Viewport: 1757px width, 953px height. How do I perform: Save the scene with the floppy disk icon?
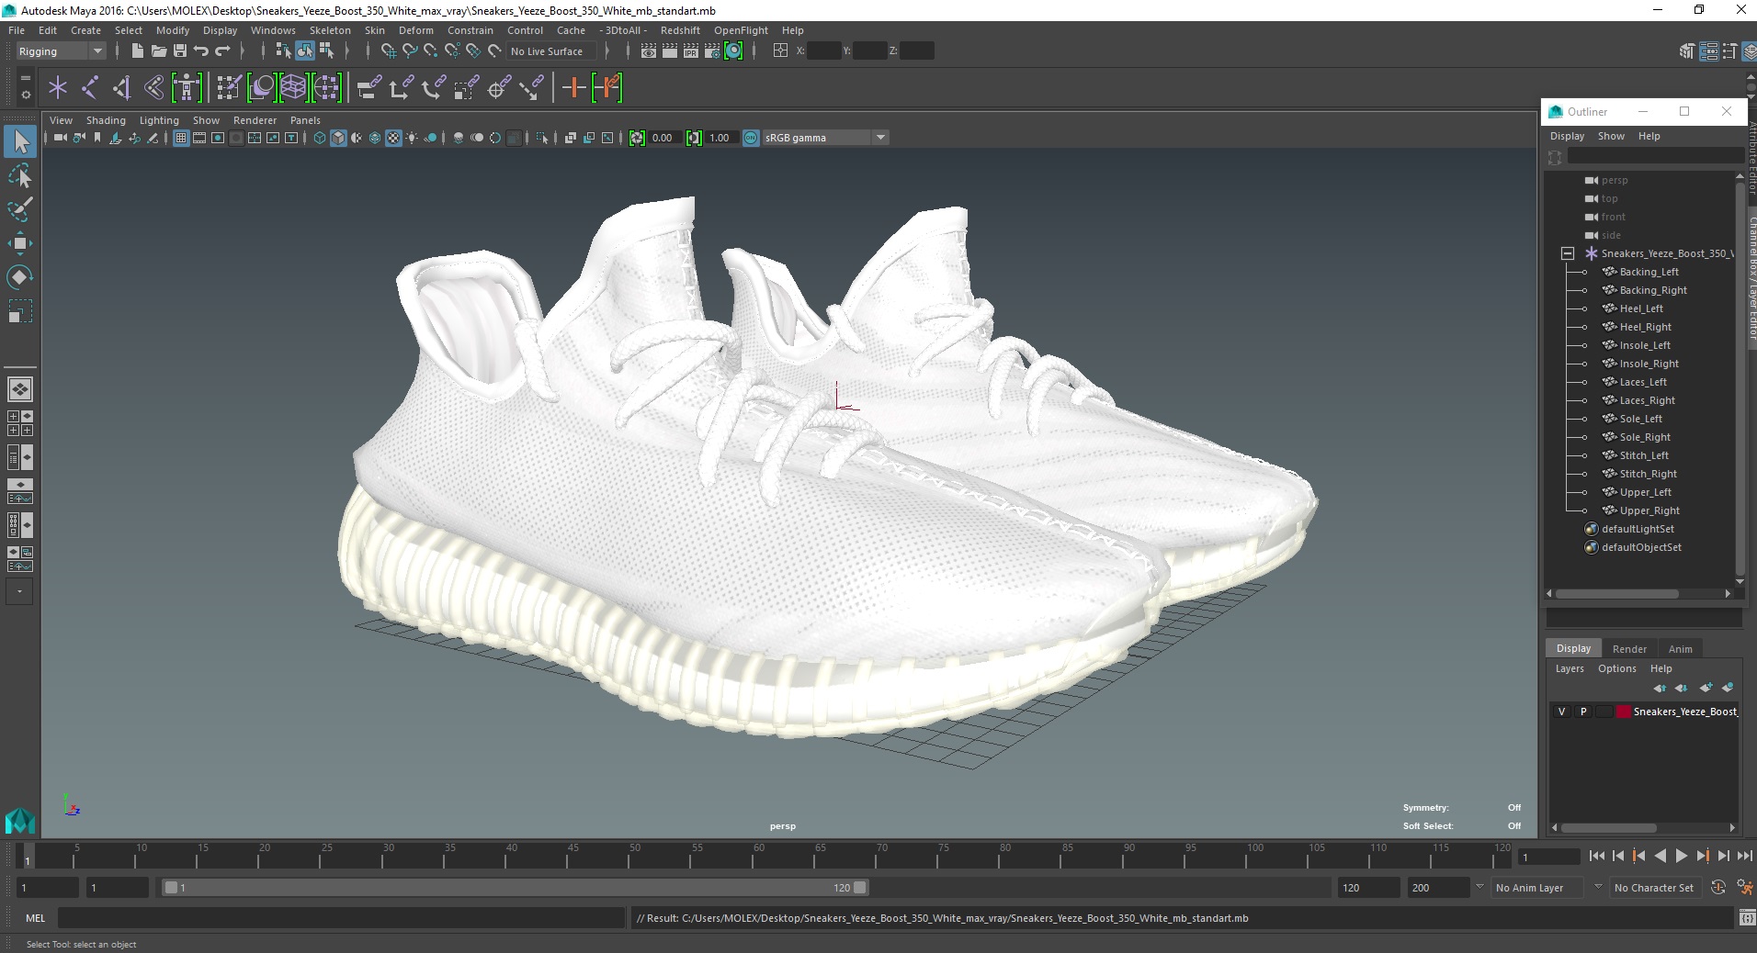(x=180, y=51)
